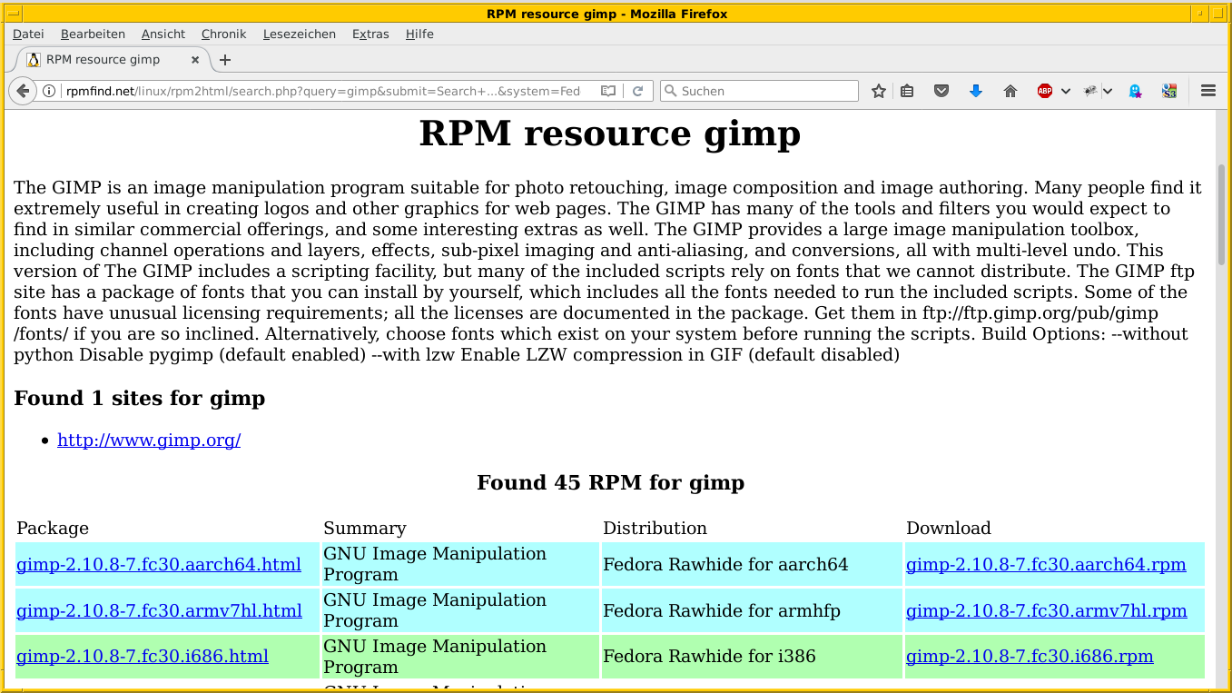
Task: Click the 'Found 1 sites for gimp' heading
Action: tap(140, 399)
